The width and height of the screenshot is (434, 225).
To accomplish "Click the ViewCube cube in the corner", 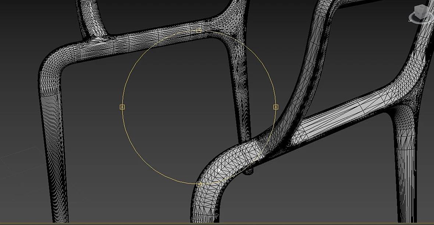I will pyautogui.click(x=421, y=13).
